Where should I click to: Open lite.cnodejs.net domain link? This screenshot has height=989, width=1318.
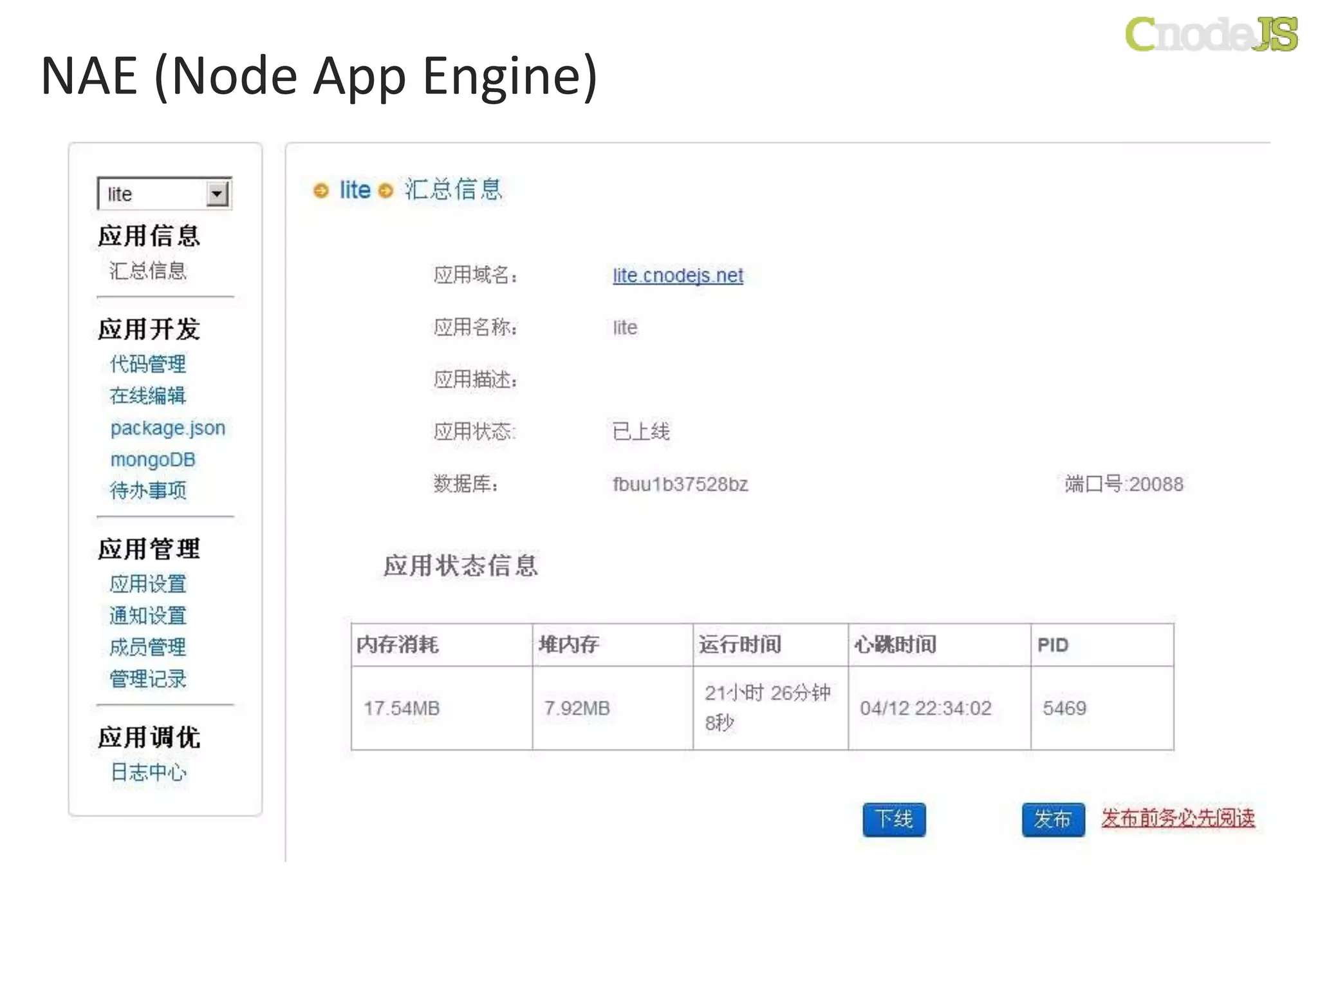[678, 276]
